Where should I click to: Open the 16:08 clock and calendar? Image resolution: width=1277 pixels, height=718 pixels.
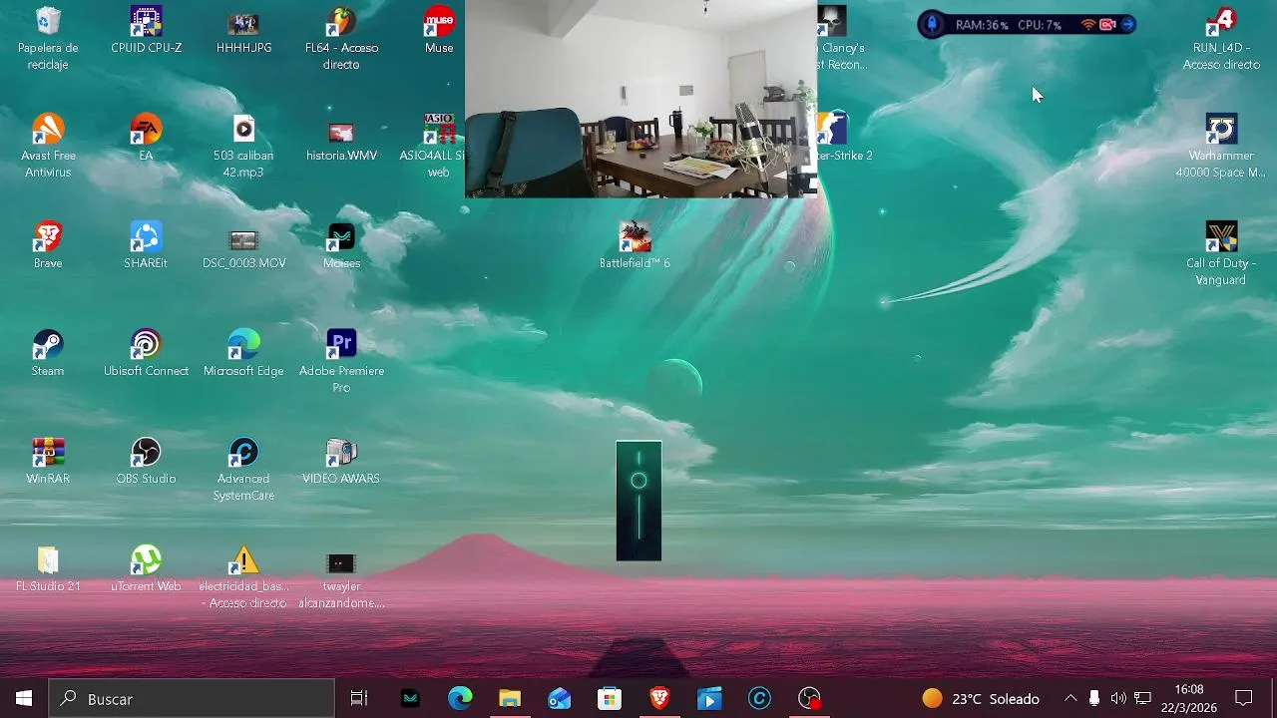pyautogui.click(x=1188, y=698)
